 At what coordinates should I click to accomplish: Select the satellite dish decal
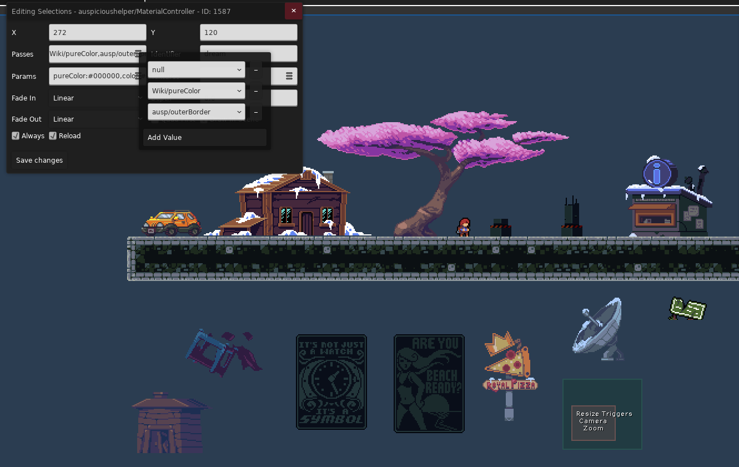597,328
